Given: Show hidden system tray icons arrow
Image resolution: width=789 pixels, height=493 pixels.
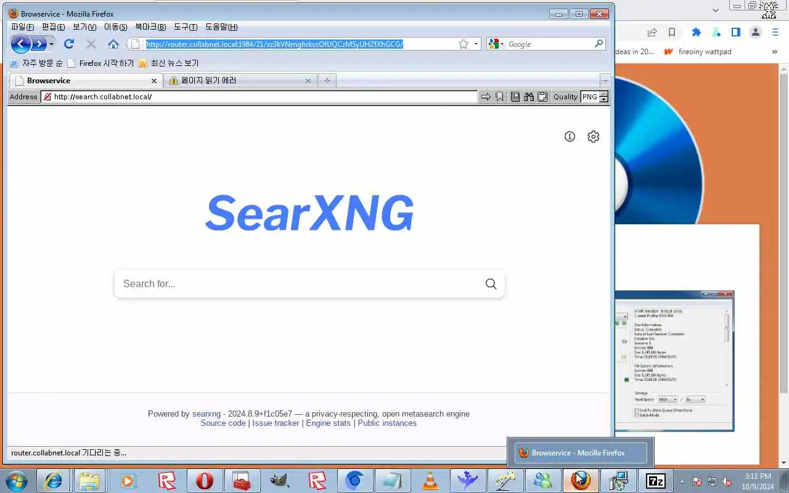Looking at the screenshot, I should (x=682, y=481).
